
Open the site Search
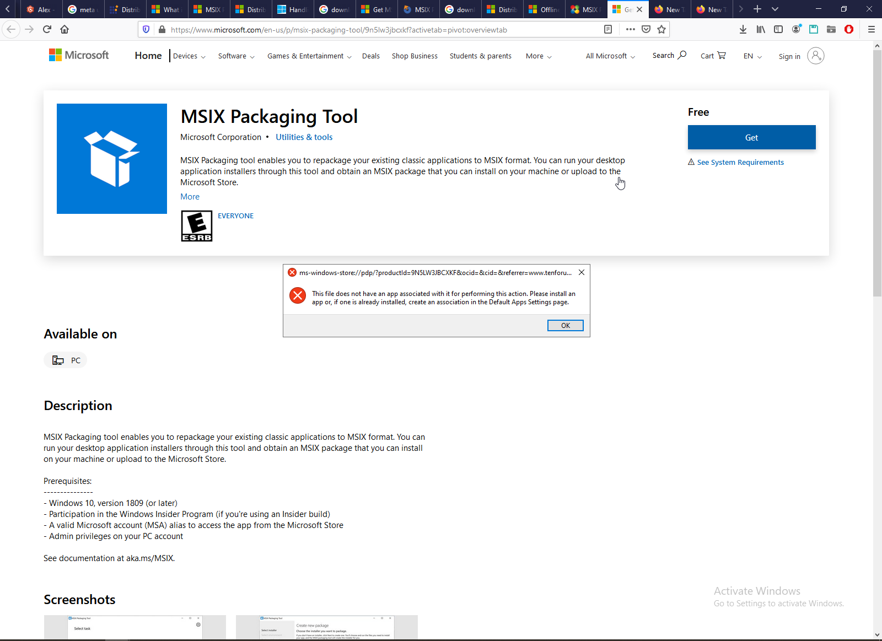click(x=669, y=55)
